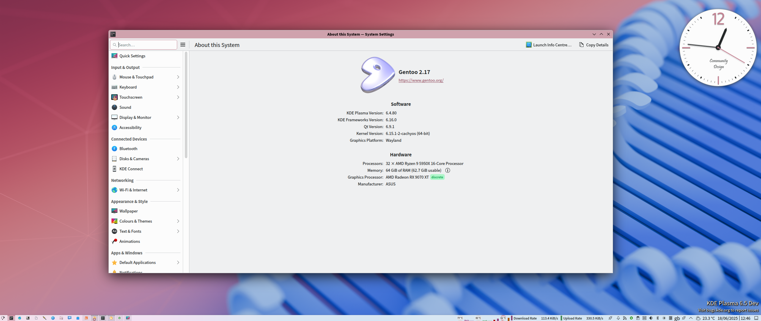Click the RSS feed reader icon in taskbar

(x=86, y=318)
